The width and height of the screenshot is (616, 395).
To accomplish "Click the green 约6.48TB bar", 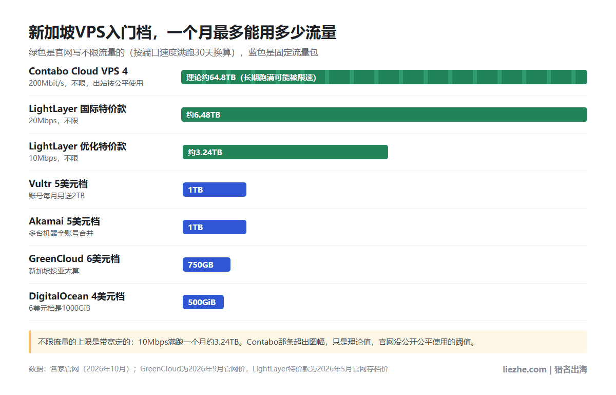I will point(384,115).
